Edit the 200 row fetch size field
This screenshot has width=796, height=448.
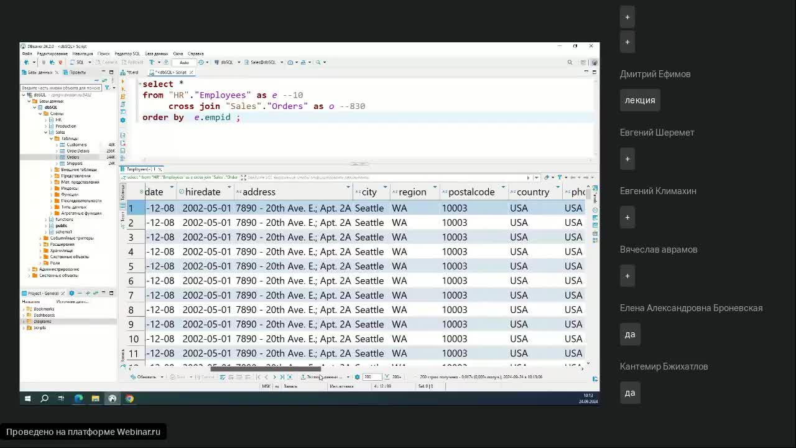tap(371, 377)
